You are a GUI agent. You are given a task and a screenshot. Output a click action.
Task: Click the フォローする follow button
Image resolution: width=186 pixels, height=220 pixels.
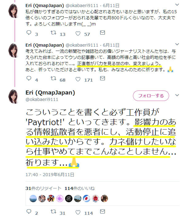click(151, 96)
